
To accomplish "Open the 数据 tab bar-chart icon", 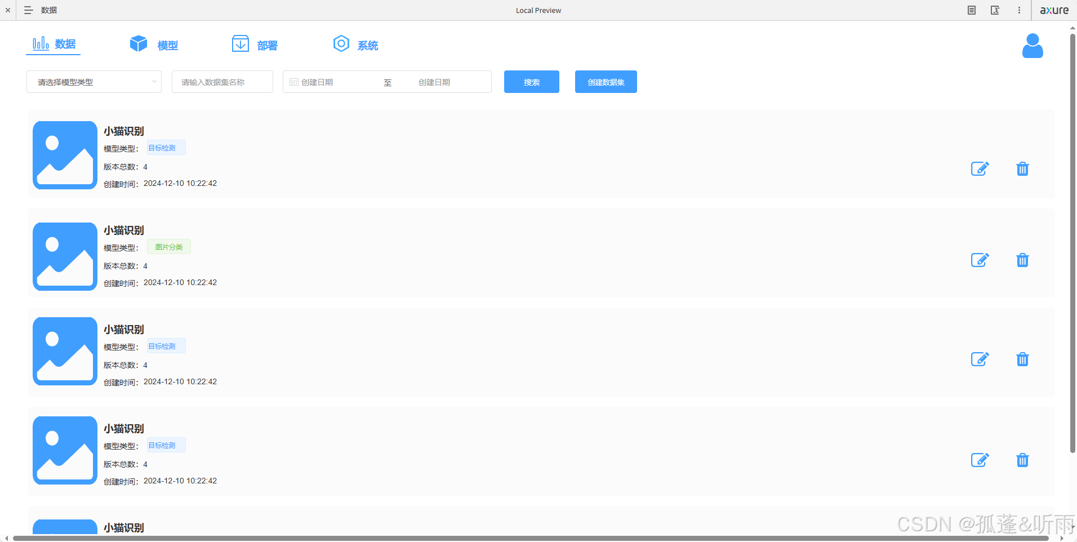I will pyautogui.click(x=41, y=43).
